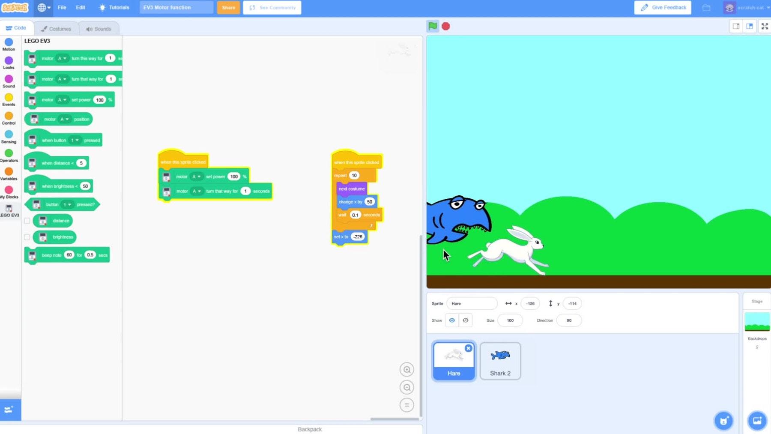Switch to the Costumes tab
The image size is (771, 434).
(x=56, y=29)
